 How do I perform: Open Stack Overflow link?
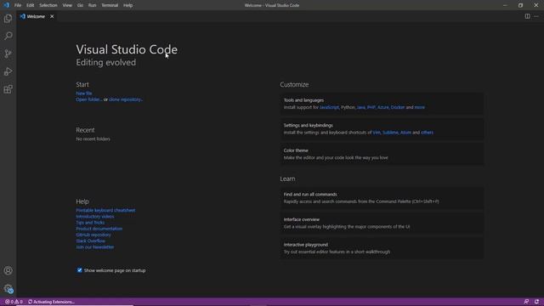(x=91, y=241)
